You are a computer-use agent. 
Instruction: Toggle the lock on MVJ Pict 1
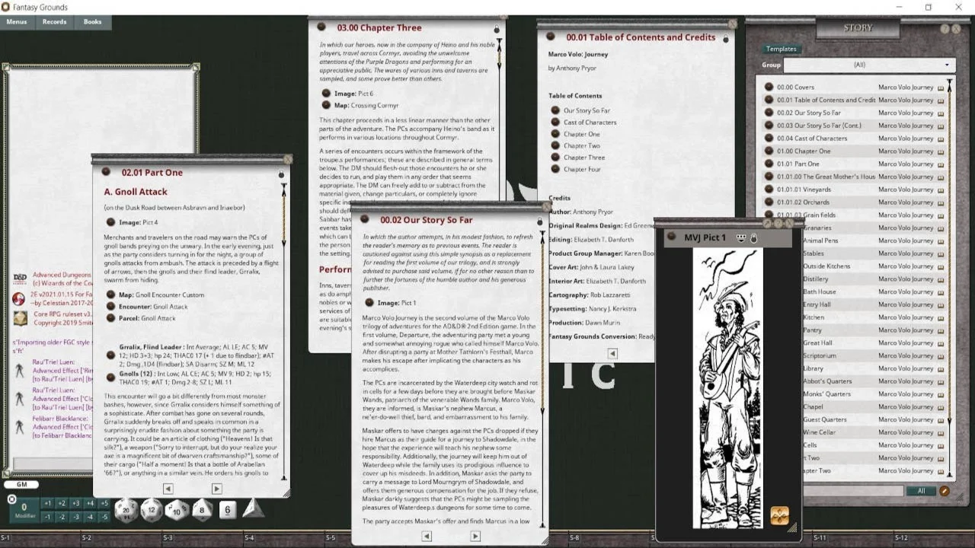pos(754,238)
